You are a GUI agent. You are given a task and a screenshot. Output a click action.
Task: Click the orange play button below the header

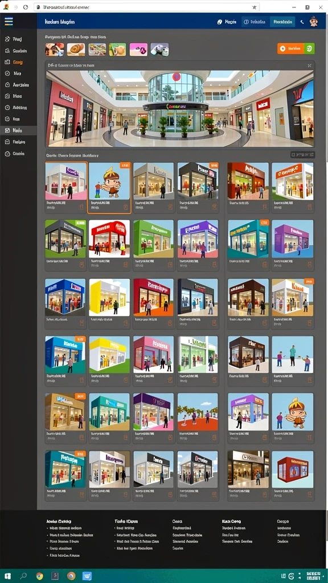point(290,48)
